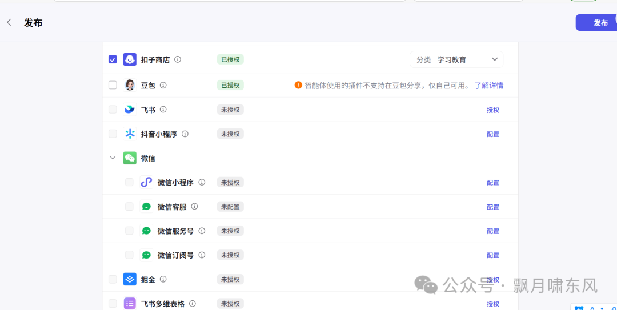
Task: Click the 扣子商店 label text
Action: [x=155, y=60]
